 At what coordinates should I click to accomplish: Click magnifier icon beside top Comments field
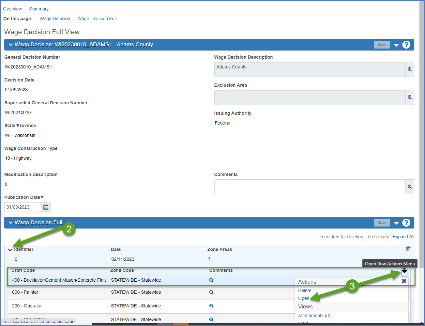410,187
